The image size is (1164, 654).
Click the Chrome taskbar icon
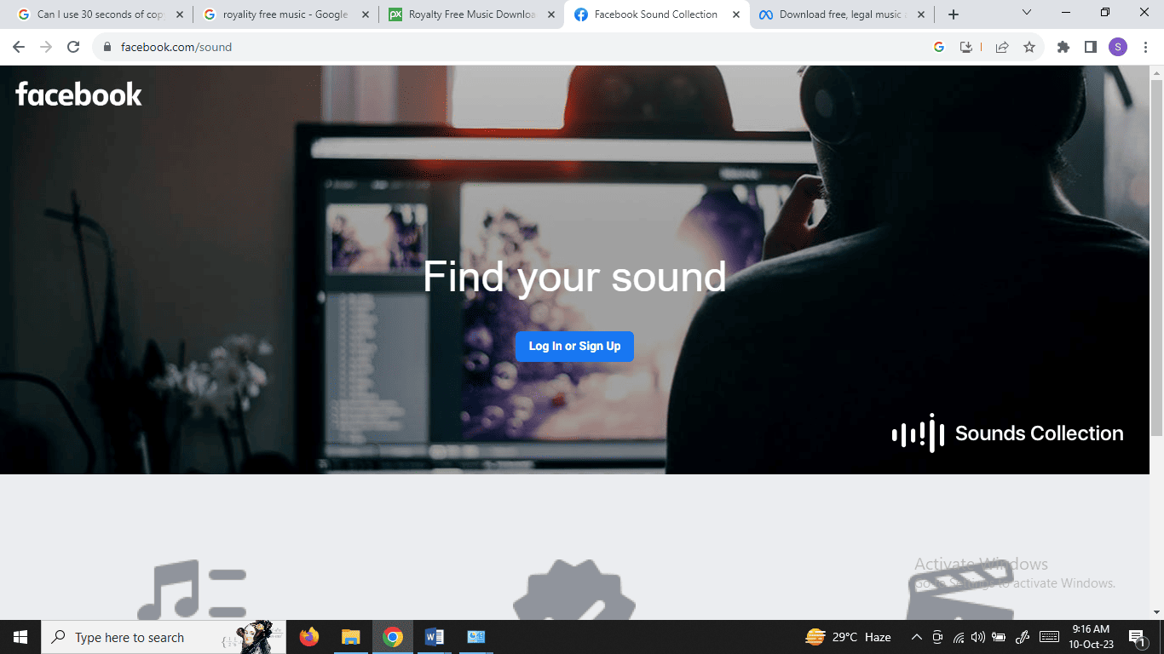(392, 637)
